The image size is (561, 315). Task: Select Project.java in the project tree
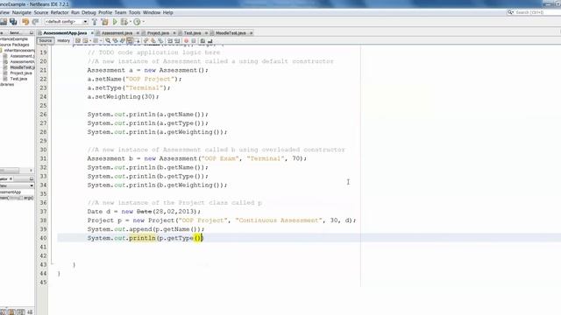coord(21,73)
